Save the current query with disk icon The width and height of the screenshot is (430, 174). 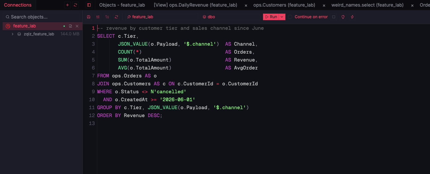89,17
